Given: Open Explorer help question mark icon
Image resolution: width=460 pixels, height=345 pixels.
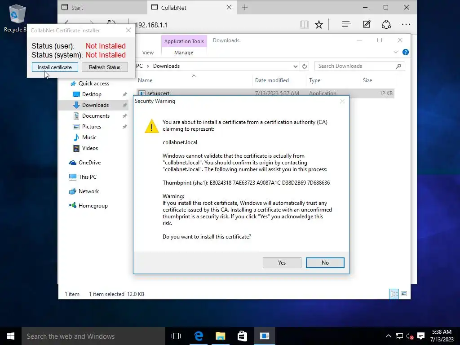Looking at the screenshot, I should point(406,52).
